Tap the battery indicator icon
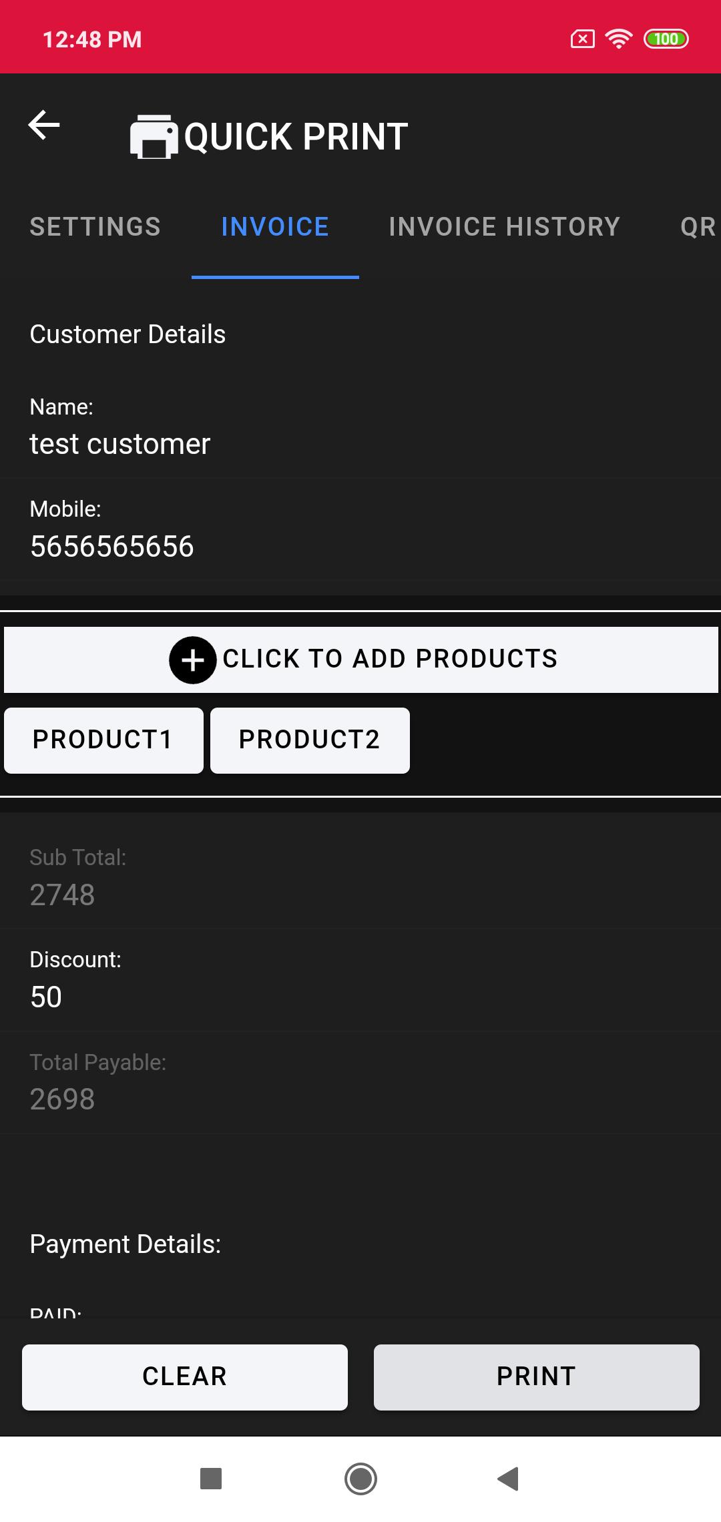The image size is (721, 1522). coord(666,39)
